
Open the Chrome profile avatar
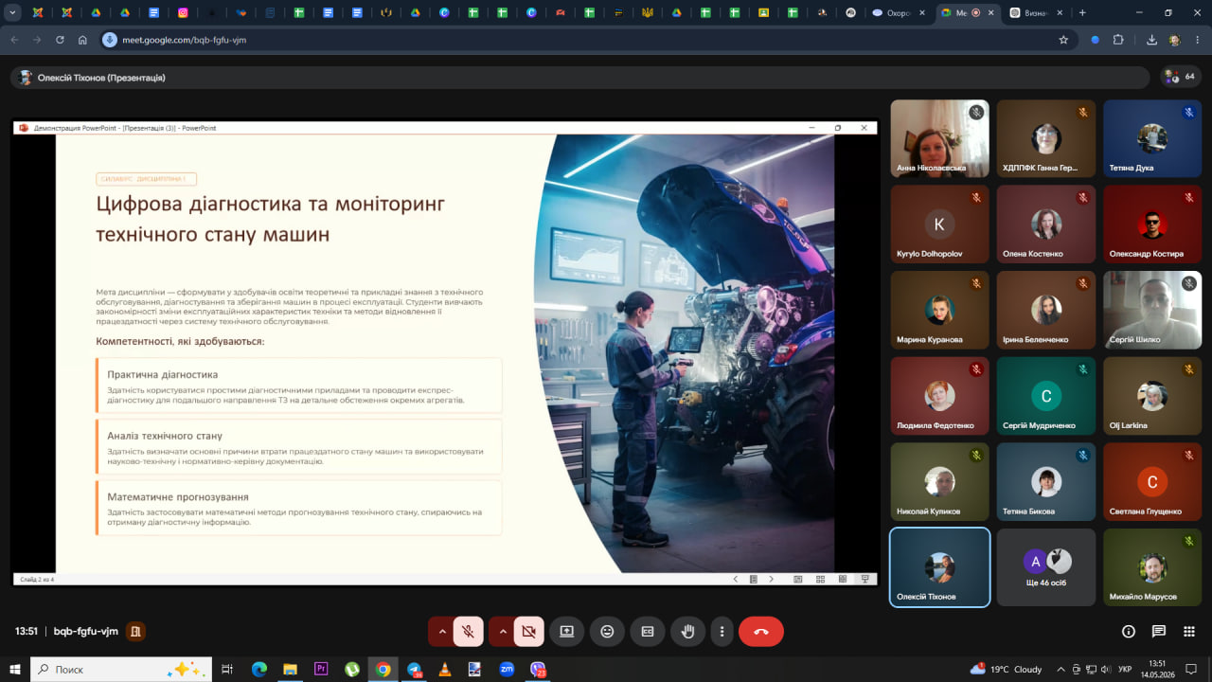click(1175, 40)
